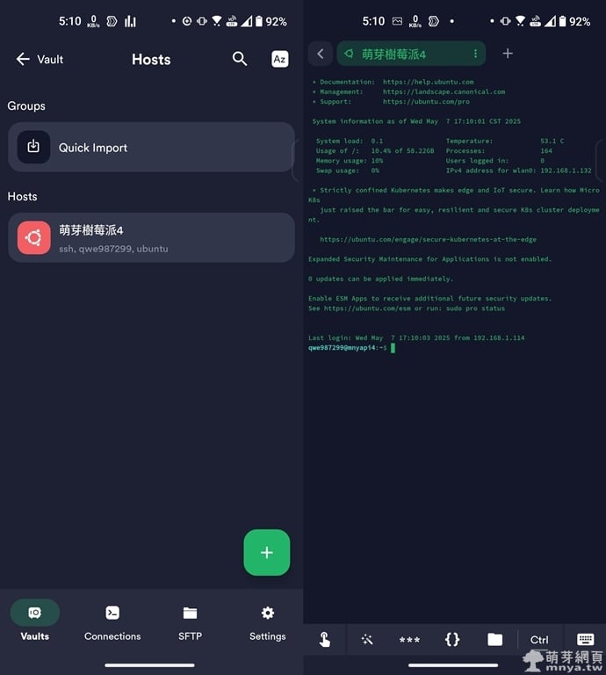The width and height of the screenshot is (606, 675).
Task: Toggle the Ctrl modifier key
Action: [x=539, y=640]
